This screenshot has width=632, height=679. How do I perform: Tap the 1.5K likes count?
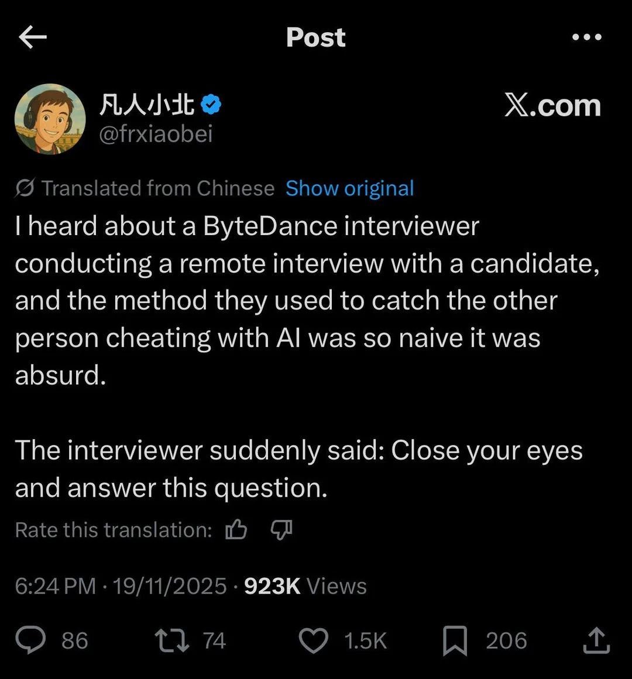pos(365,641)
